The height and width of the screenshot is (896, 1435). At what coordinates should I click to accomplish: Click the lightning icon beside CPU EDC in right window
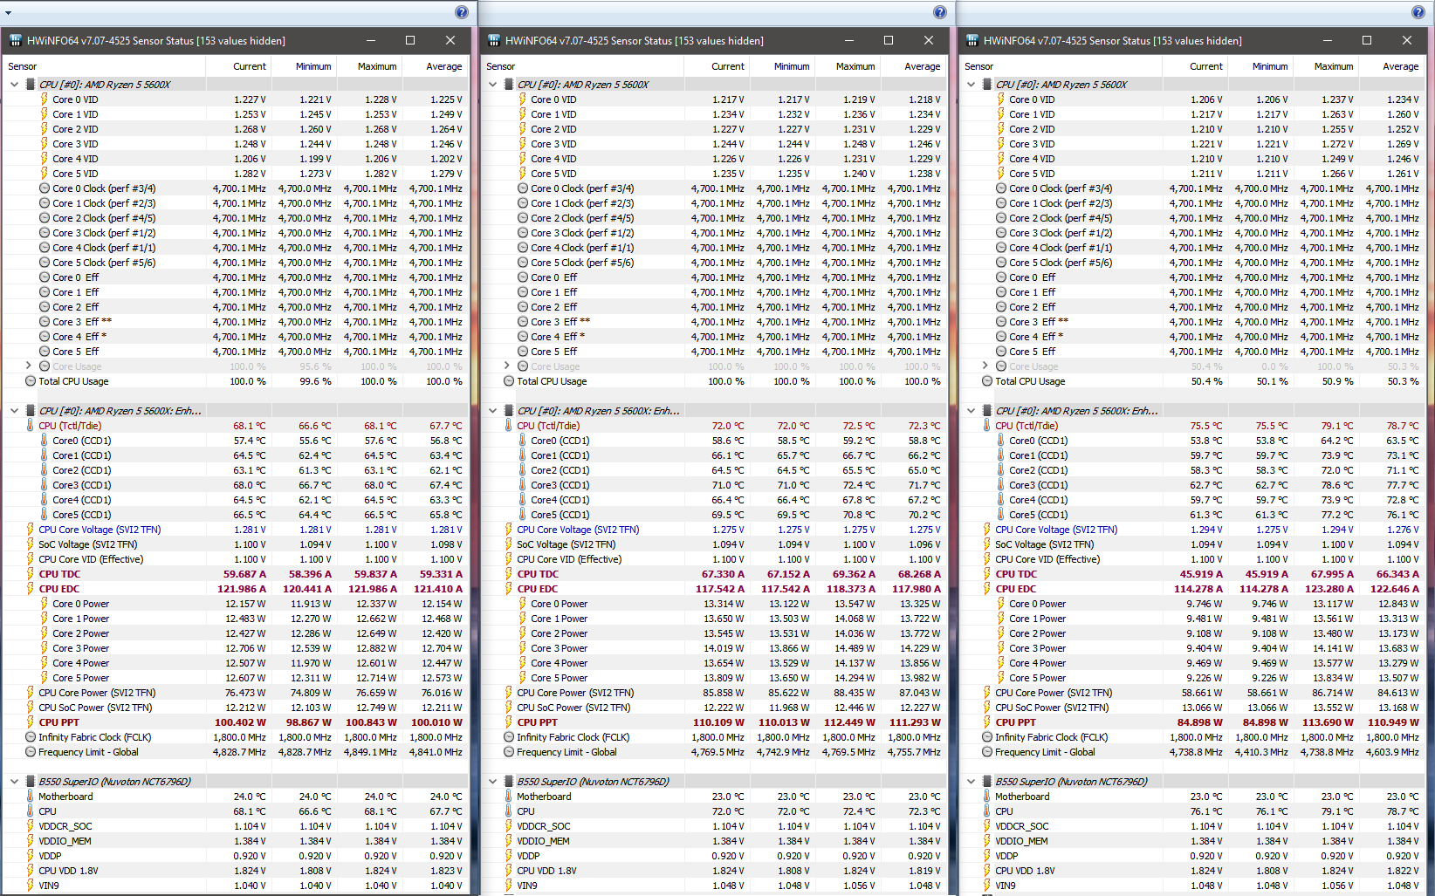[x=987, y=589]
